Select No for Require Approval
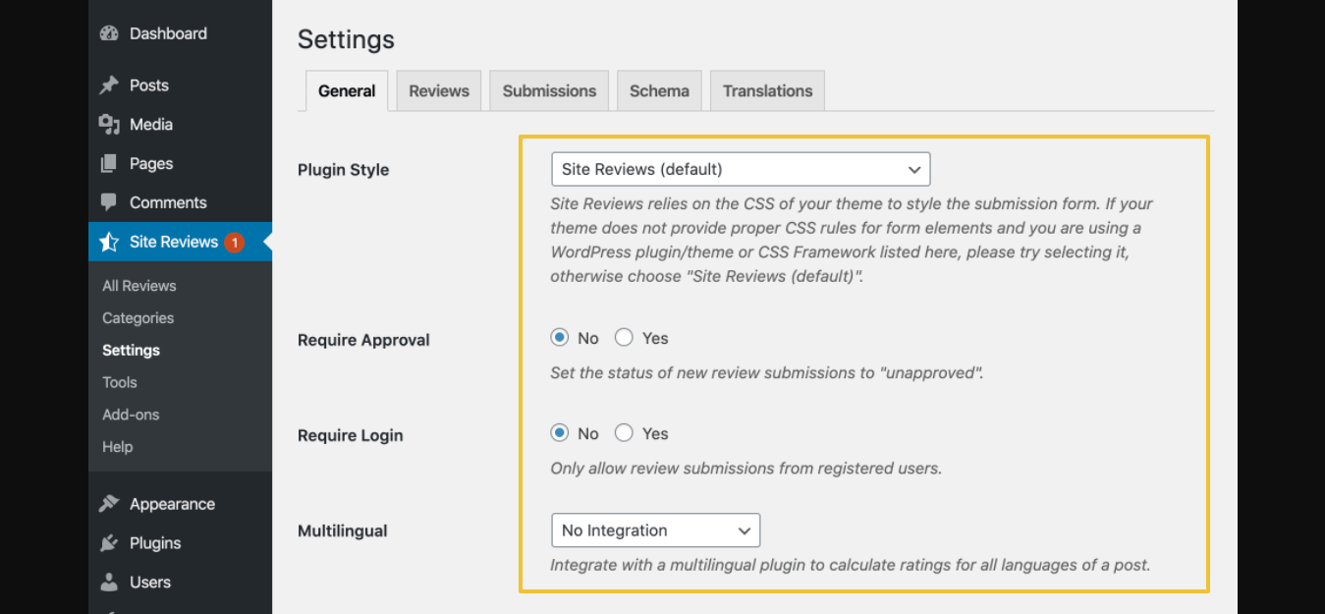1325x614 pixels. click(560, 338)
